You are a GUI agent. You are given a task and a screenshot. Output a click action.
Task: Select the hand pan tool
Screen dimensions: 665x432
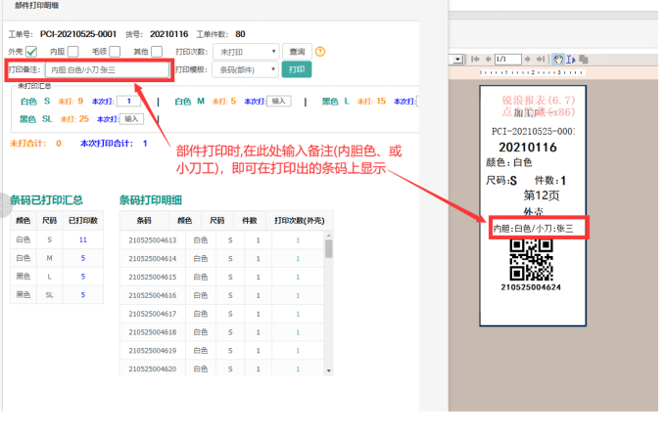[557, 59]
